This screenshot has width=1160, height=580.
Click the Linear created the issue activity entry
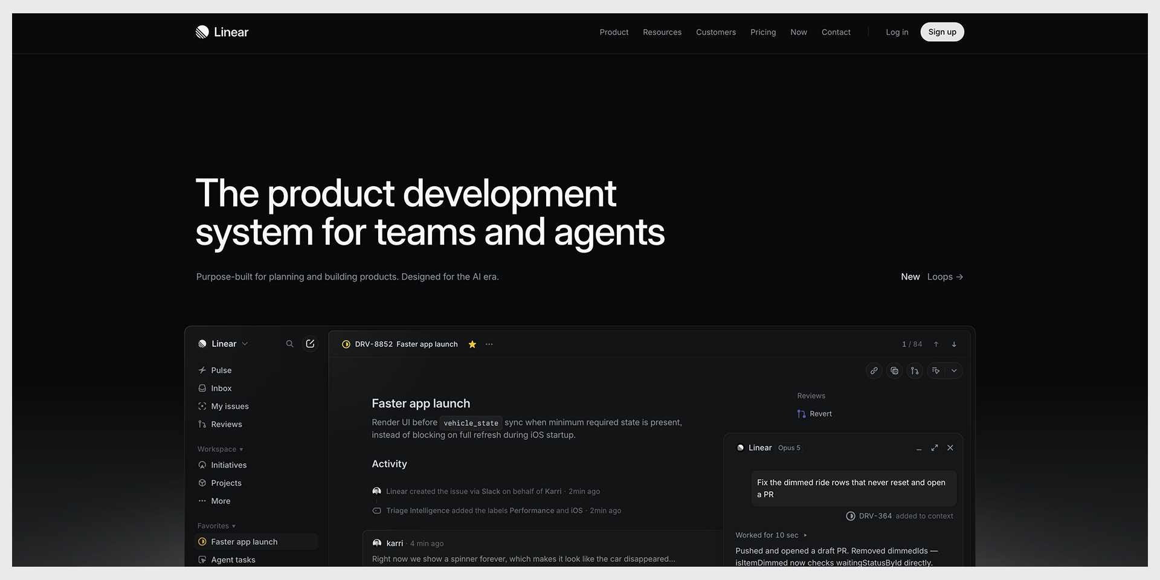tap(486, 491)
